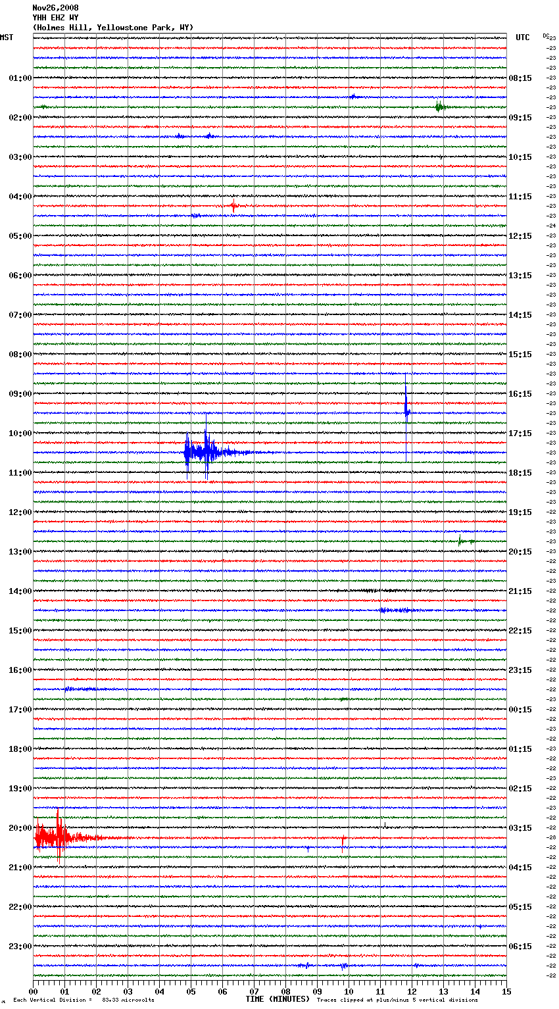Select the 21:00 MST time label

tap(20, 868)
